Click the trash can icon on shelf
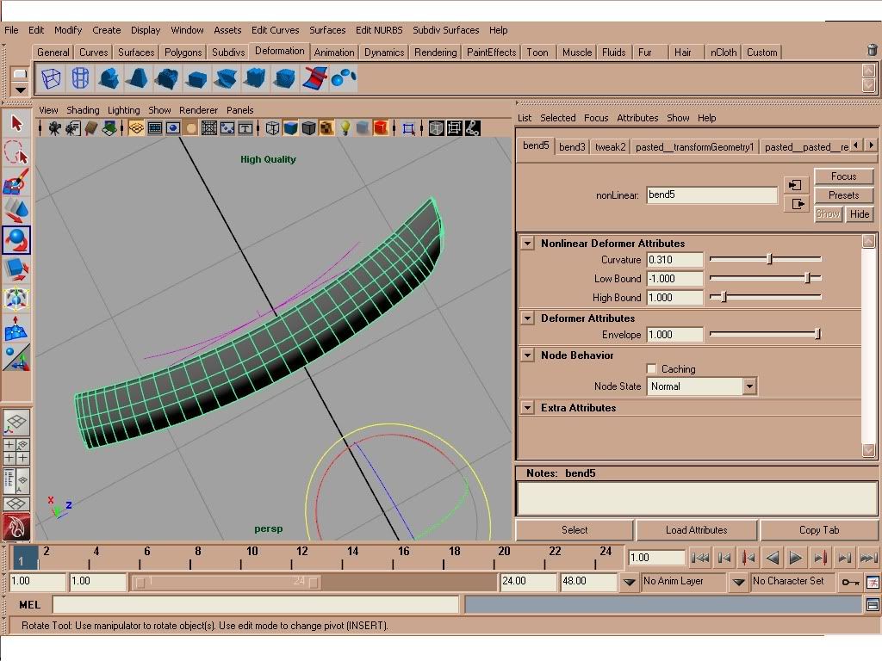The height and width of the screenshot is (661, 882). point(873,52)
